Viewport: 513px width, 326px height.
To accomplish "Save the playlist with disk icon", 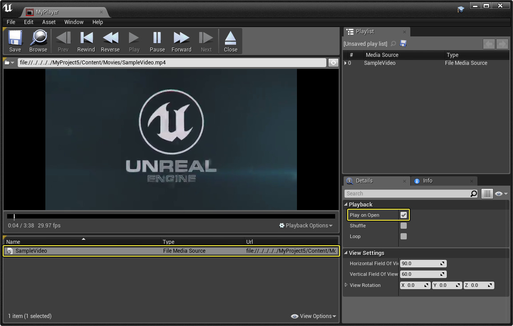I will coord(403,44).
